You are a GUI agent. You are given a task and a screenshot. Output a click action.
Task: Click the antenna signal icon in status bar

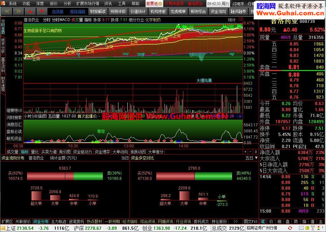[x=312, y=228]
